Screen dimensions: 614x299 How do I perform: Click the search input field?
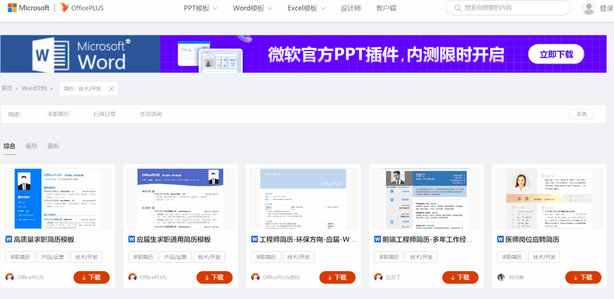pos(508,8)
